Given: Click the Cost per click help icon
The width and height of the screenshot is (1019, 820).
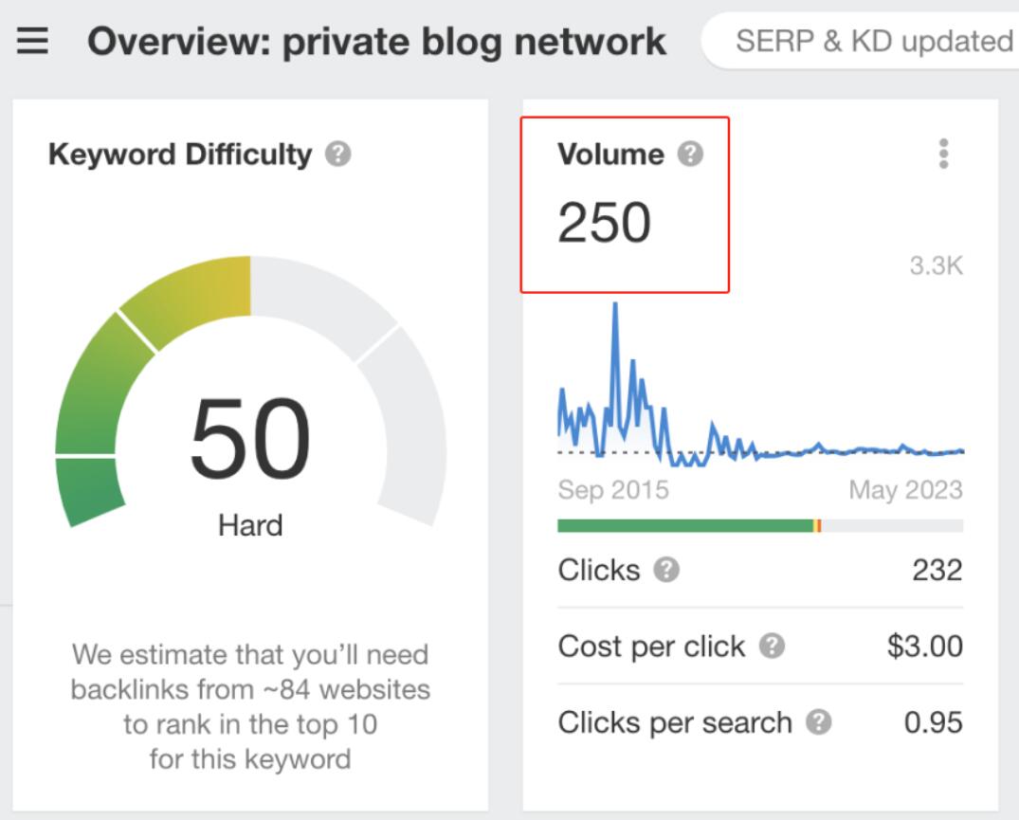Looking at the screenshot, I should (772, 646).
